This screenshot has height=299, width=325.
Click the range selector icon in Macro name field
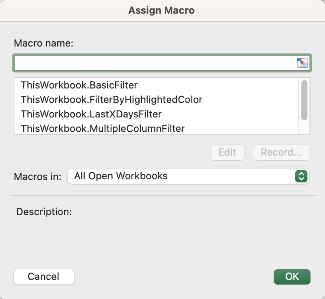[x=302, y=63]
